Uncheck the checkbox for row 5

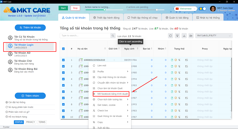click(63, 85)
